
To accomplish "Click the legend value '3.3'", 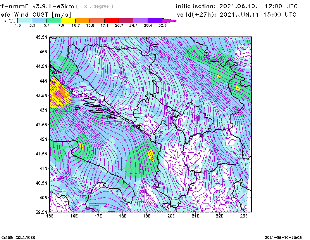I will click(x=32, y=25).
